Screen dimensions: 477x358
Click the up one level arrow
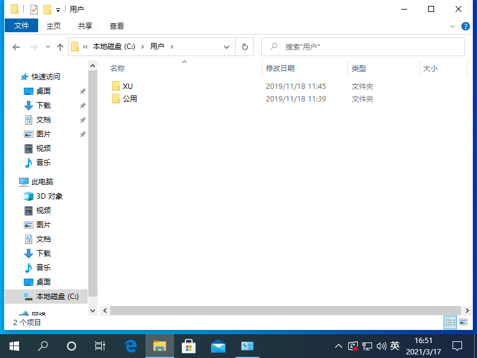point(60,47)
